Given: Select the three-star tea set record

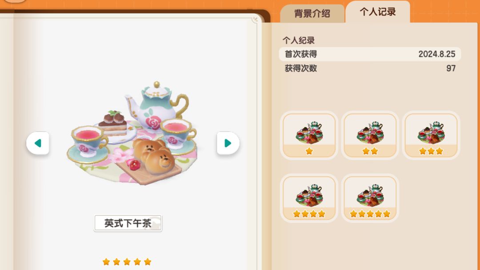Looking at the screenshot, I should (431, 135).
